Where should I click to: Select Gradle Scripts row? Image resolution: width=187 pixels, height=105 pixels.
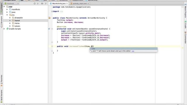point(25,29)
